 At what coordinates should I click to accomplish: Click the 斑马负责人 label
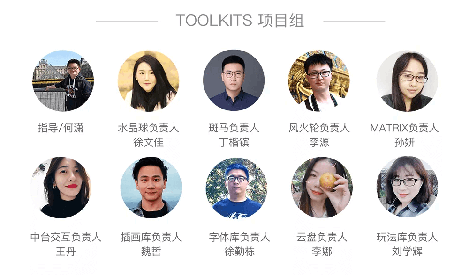click(x=234, y=128)
